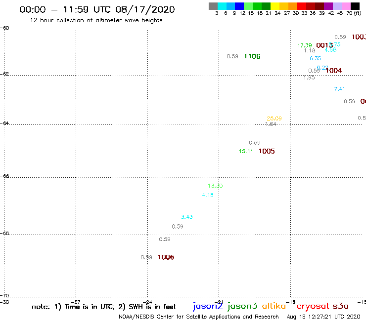
Task: Click the jason2 satellite legend label
Action: pyautogui.click(x=208, y=306)
